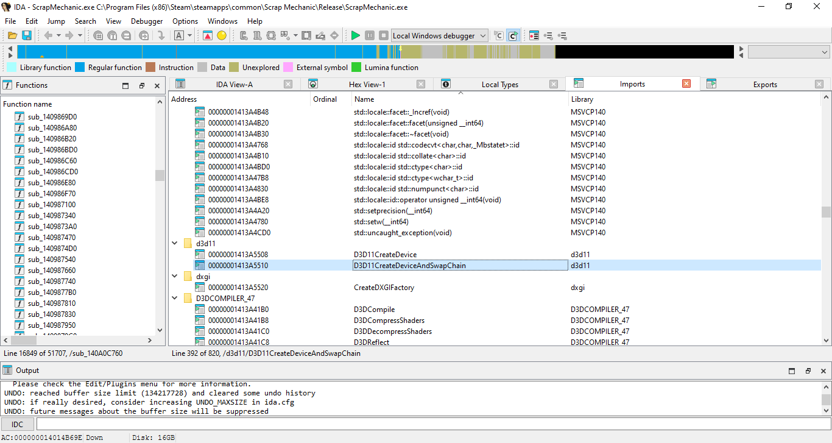Select function sub_140987340 in Functions list
The image size is (832, 443).
(52, 216)
